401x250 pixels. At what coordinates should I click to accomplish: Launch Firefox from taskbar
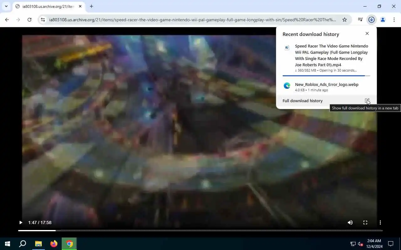click(54, 244)
